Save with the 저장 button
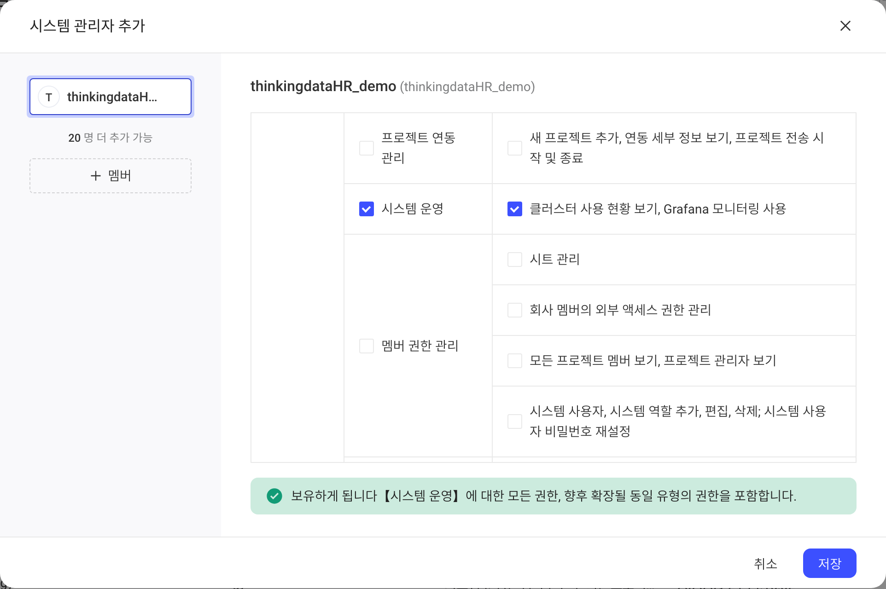 point(829,563)
